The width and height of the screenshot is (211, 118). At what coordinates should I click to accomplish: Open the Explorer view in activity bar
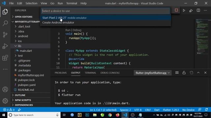(5, 12)
